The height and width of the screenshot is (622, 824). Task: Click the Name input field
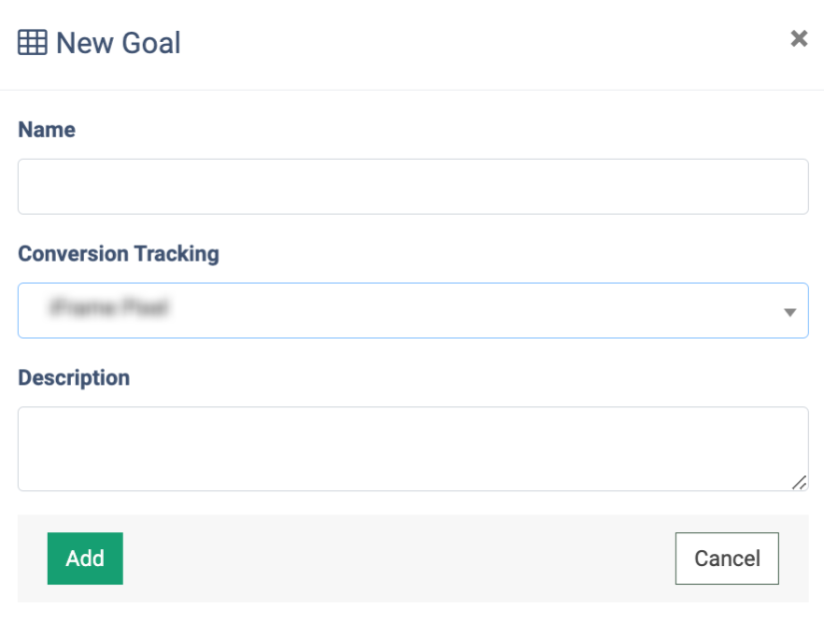coord(412,187)
